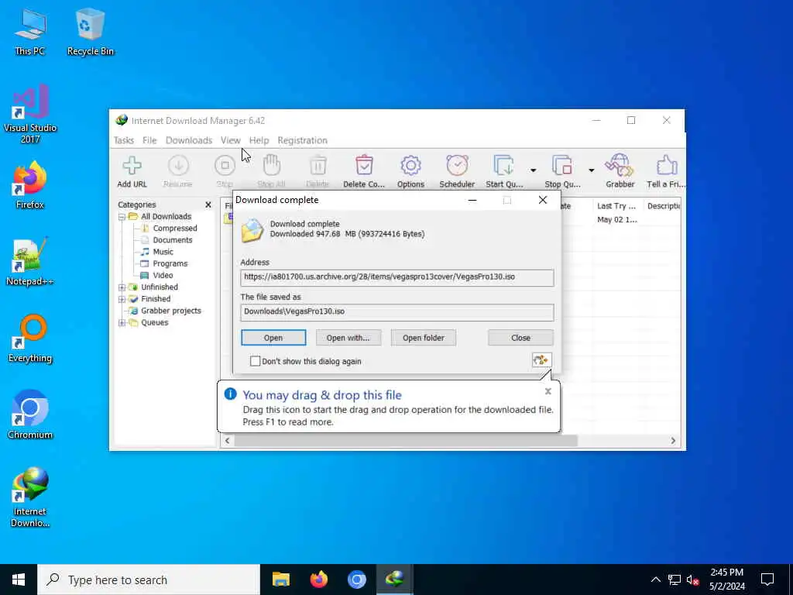Select the Everything desktop shortcut
Screen dimensions: 793x595
pyautogui.click(x=30, y=339)
